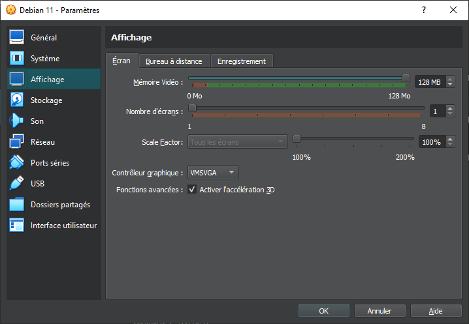Image resolution: width=469 pixels, height=324 pixels.
Task: Open the Contrôleur graphique VMSVGA dropdown
Action: [213, 173]
